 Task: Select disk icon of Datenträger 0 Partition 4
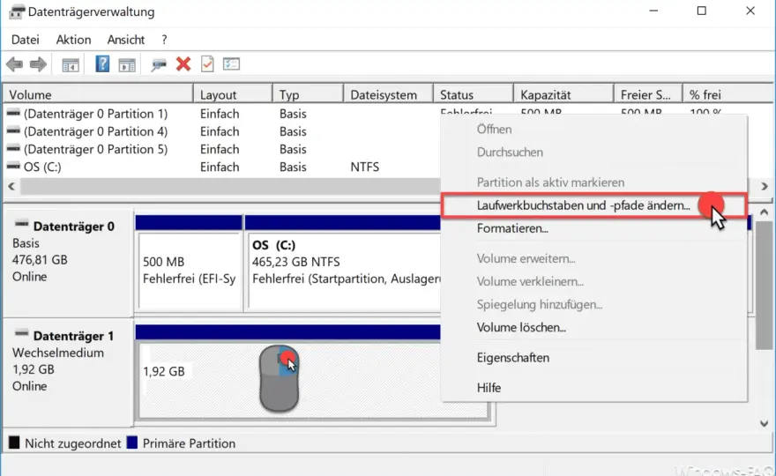pos(13,131)
